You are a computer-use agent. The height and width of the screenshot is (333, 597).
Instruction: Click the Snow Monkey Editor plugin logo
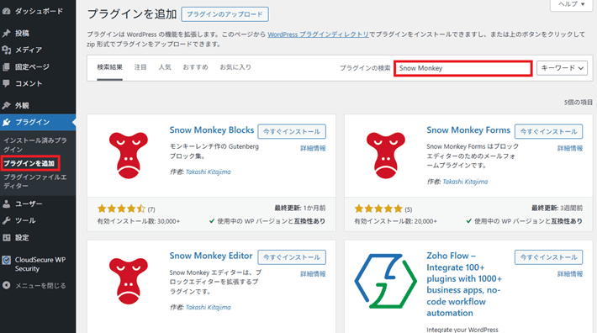coord(129,281)
